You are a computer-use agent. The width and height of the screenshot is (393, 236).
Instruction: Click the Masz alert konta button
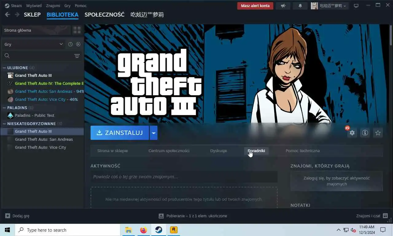[x=255, y=6]
